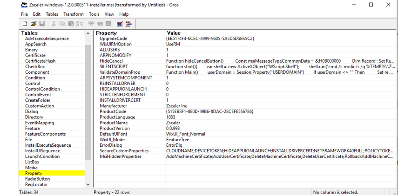Click the Validate icon with red checkmark
The image size is (398, 195).
tap(120, 24)
